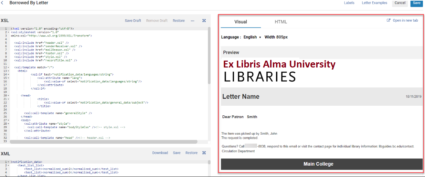Open the XSL more options ellipsis menu
Screen dimensions: 425x177
coord(192,21)
